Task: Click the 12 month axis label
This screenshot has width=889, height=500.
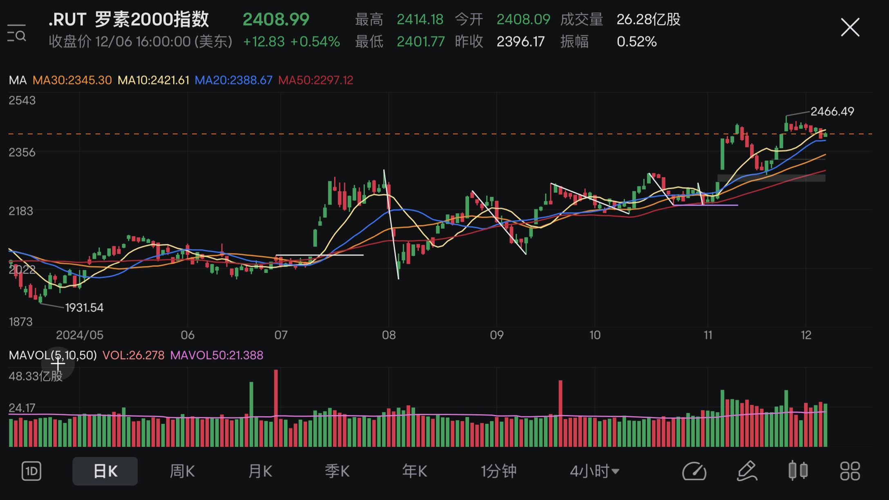Action: point(806,335)
